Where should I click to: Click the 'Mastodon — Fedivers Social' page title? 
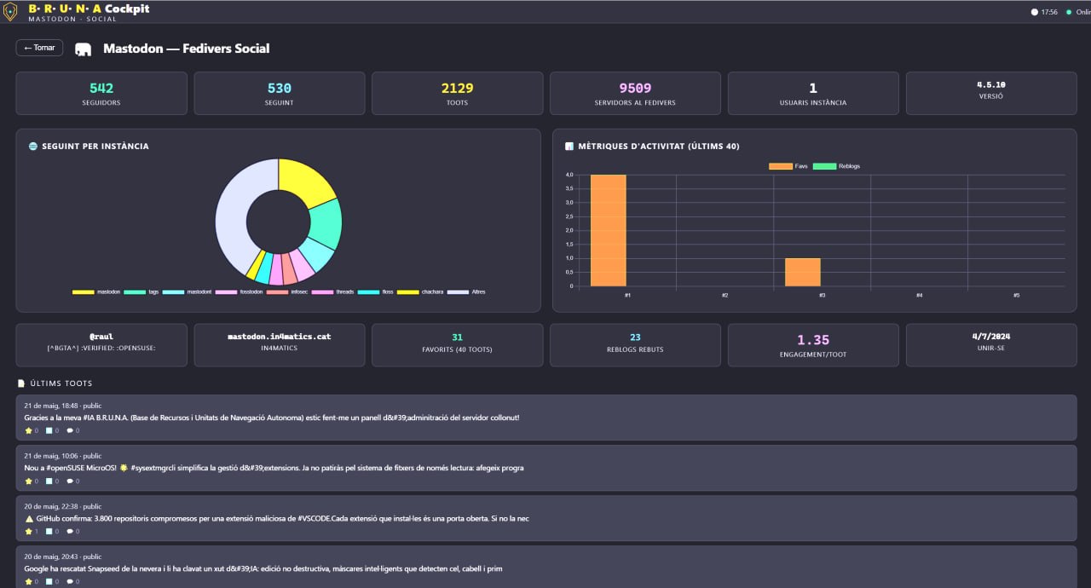pyautogui.click(x=187, y=49)
